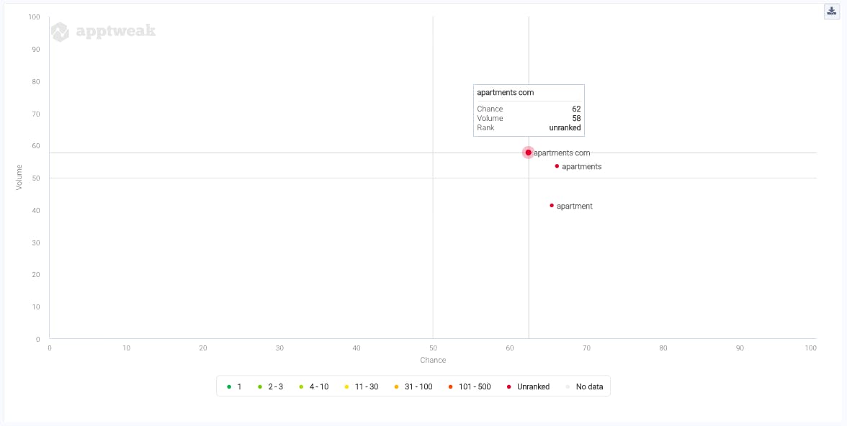
Task: Toggle the No data legend item
Action: 584,386
